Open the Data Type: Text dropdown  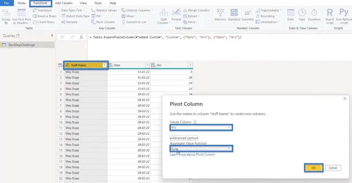[x=73, y=10]
